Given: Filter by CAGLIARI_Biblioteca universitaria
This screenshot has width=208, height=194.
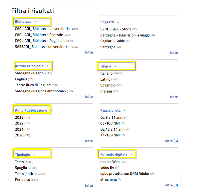Looking at the screenshot, I should (x=42, y=29).
